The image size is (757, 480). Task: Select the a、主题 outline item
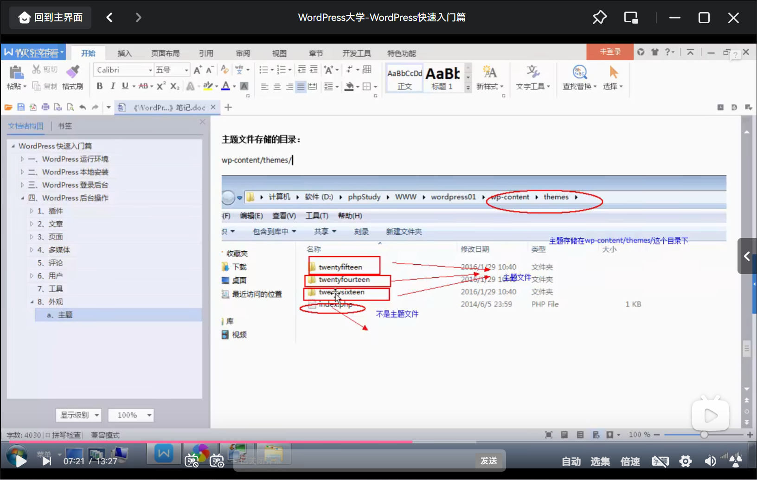click(118, 315)
